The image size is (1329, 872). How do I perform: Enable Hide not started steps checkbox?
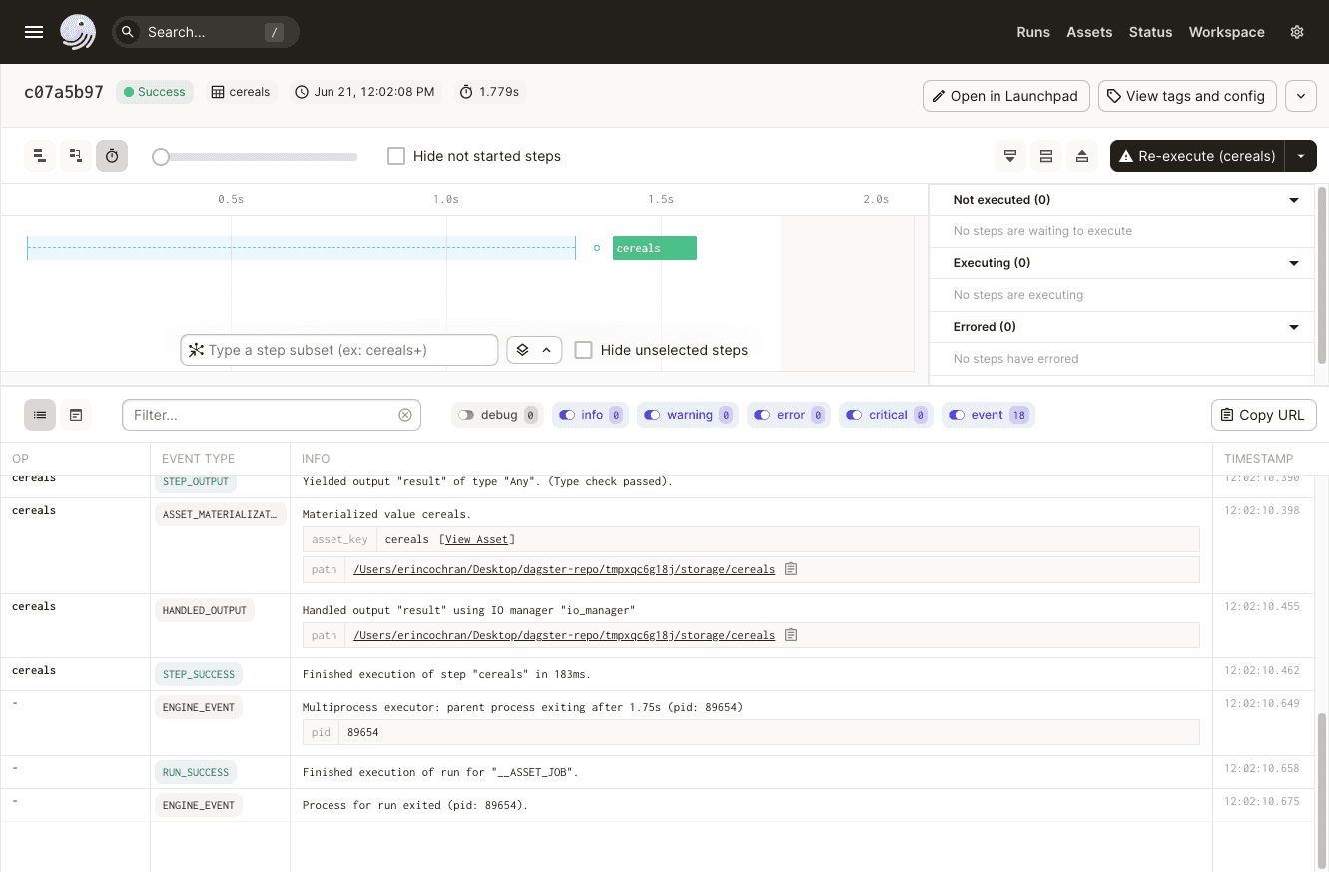tap(396, 156)
